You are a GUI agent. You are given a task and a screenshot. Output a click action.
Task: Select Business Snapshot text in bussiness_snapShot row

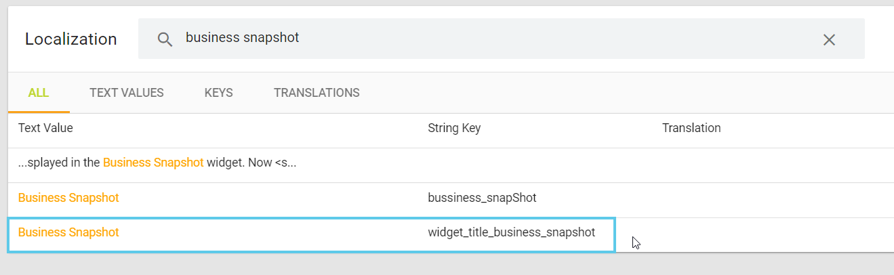(x=68, y=198)
